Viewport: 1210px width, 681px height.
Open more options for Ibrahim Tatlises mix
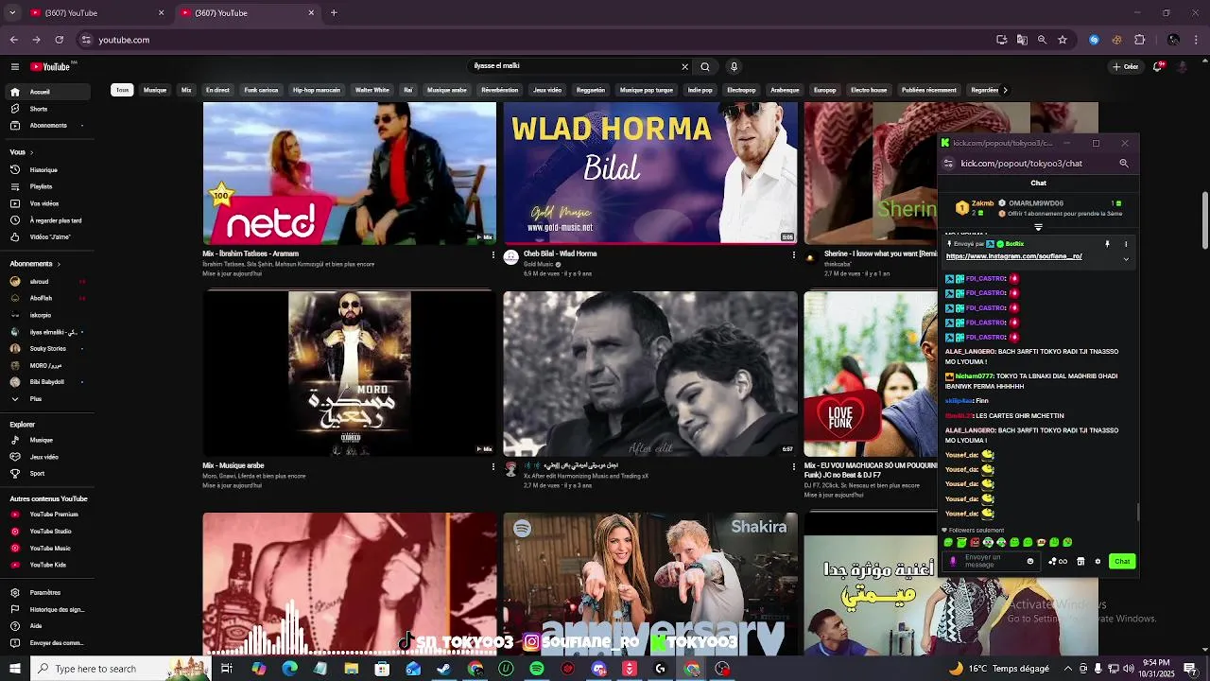[x=493, y=254]
